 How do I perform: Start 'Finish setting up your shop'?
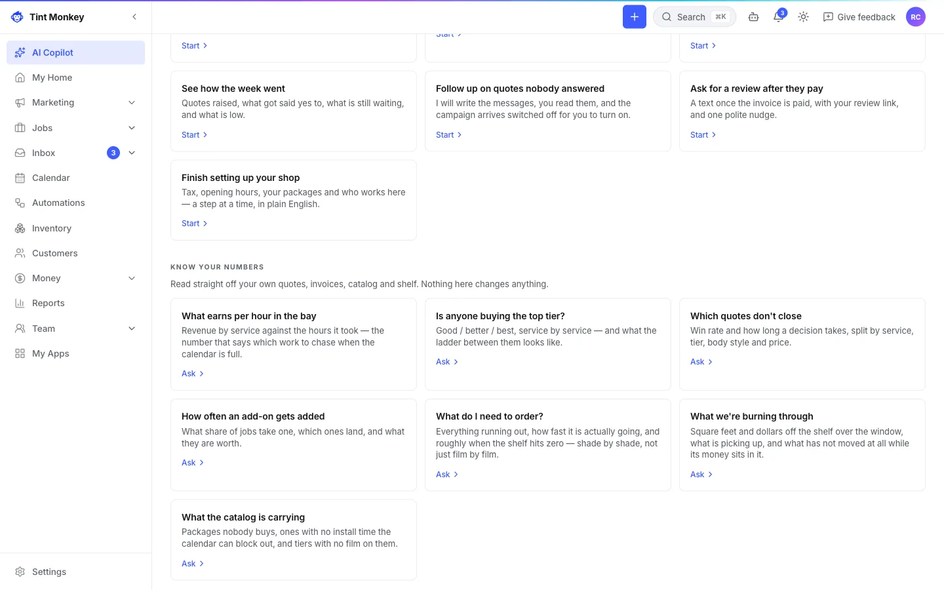[x=195, y=224]
